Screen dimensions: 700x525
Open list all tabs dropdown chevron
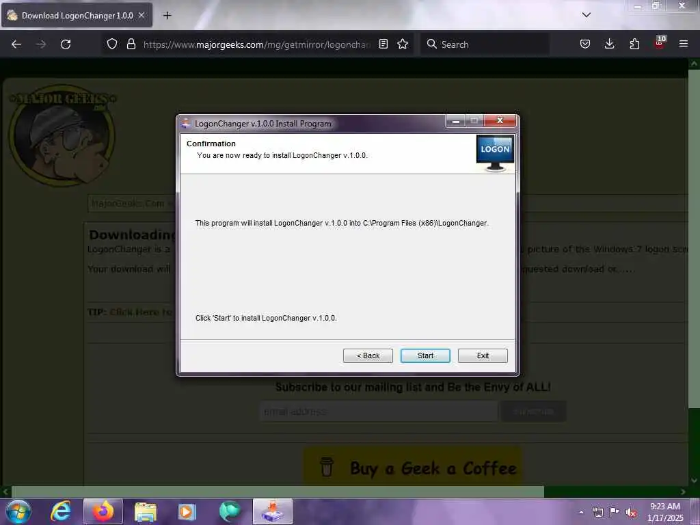pos(586,15)
